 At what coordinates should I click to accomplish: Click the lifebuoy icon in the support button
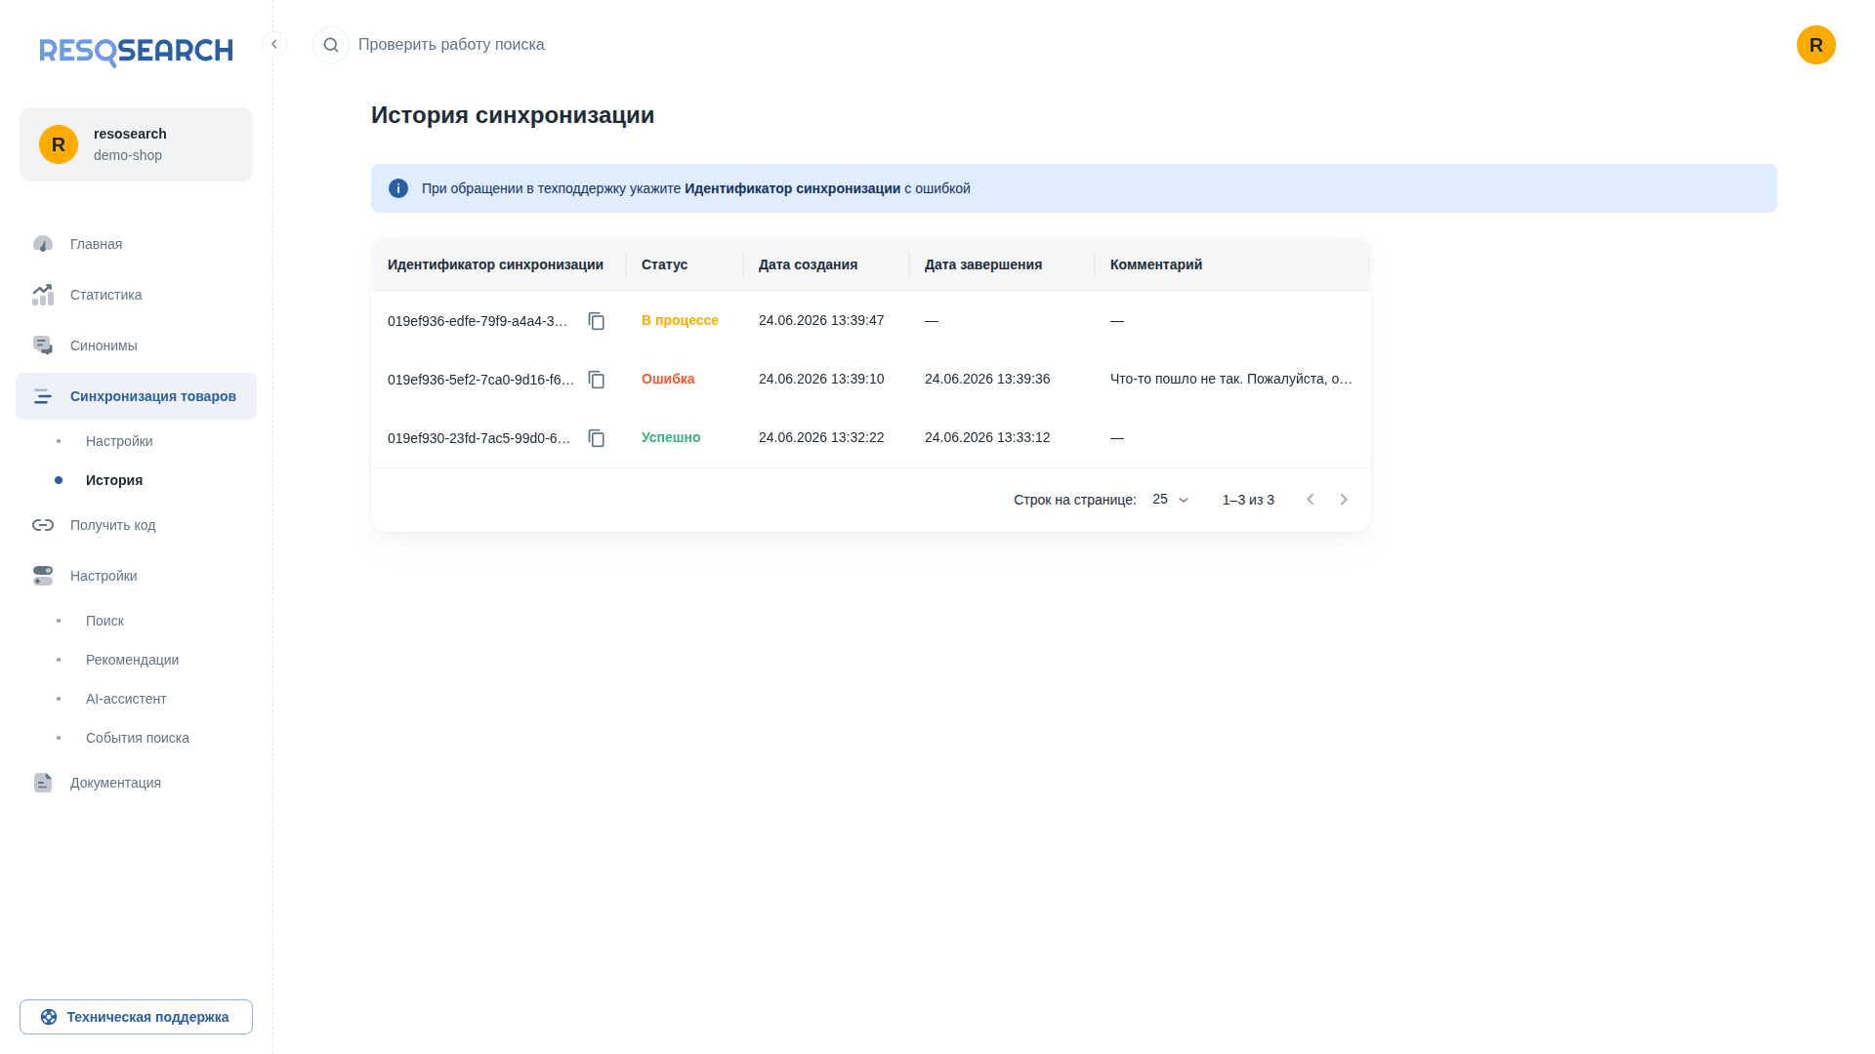[x=49, y=1017]
